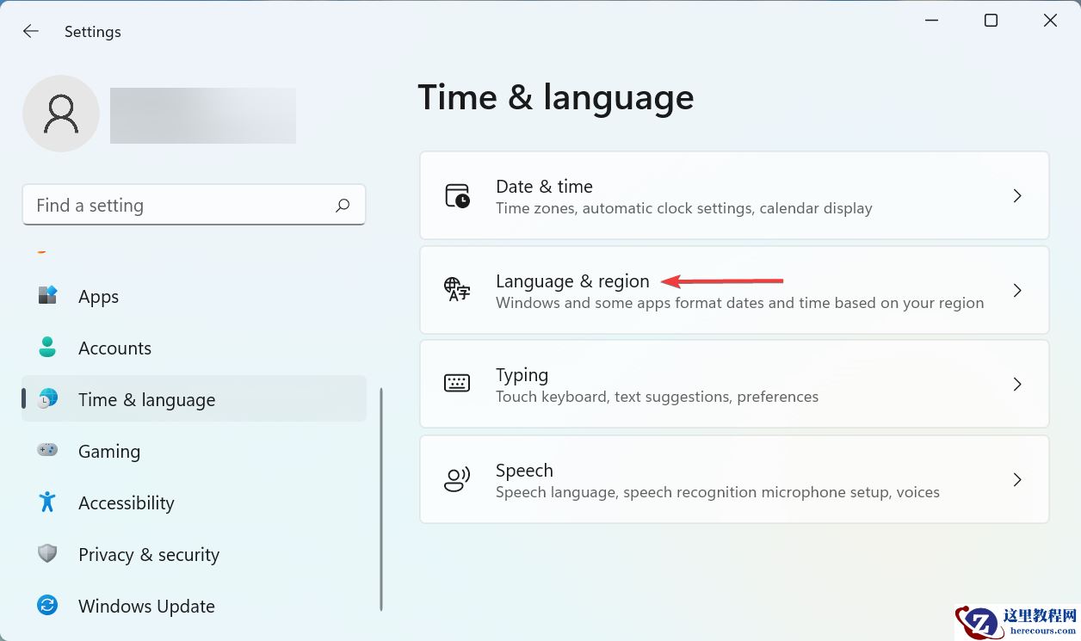Click the back arrow icon
The image size is (1081, 641).
31,32
